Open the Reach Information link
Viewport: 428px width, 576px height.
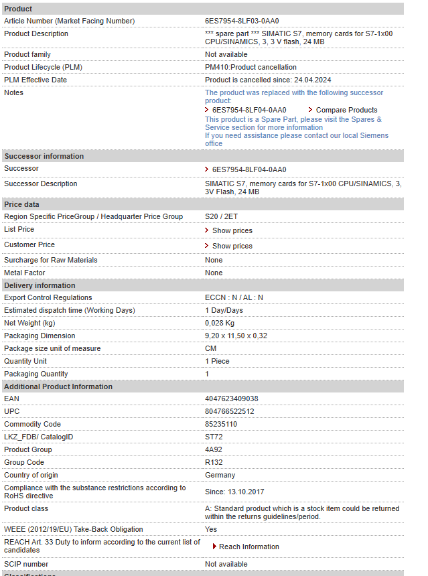coord(248,547)
